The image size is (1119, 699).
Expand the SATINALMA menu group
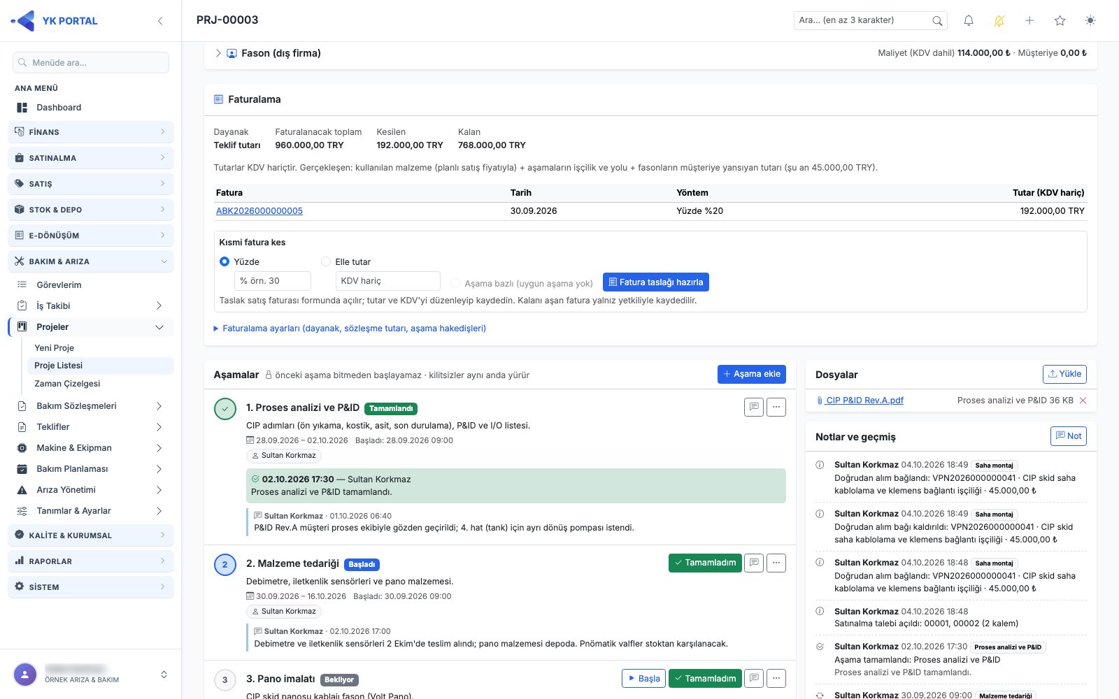point(91,158)
